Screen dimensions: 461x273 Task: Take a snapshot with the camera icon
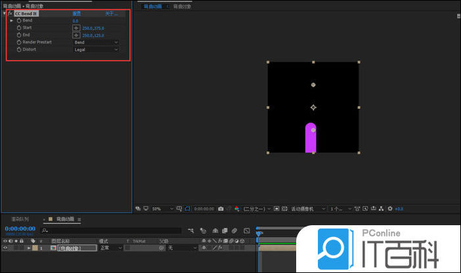tap(221, 209)
